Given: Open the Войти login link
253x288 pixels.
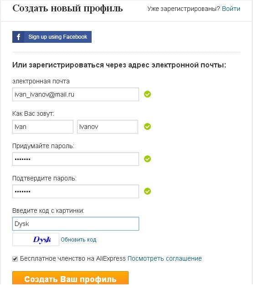Looking at the screenshot, I should (x=231, y=9).
